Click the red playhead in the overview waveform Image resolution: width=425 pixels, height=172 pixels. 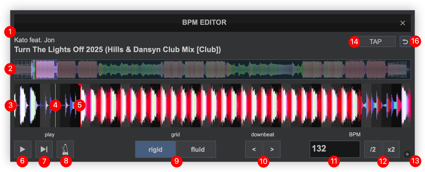(x=36, y=70)
